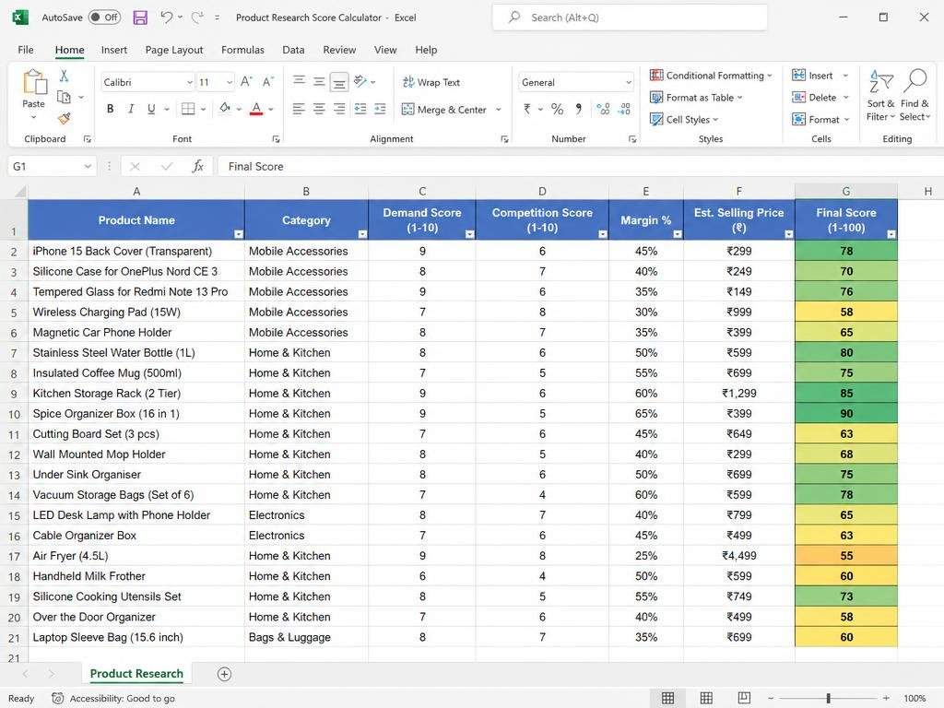Switch to the Insert ribbon tab
The image size is (944, 708).
(113, 50)
